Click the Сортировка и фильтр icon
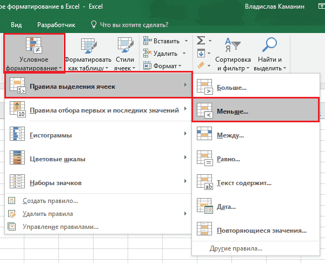Image resolution: width=325 pixels, height=263 pixels. [x=233, y=45]
